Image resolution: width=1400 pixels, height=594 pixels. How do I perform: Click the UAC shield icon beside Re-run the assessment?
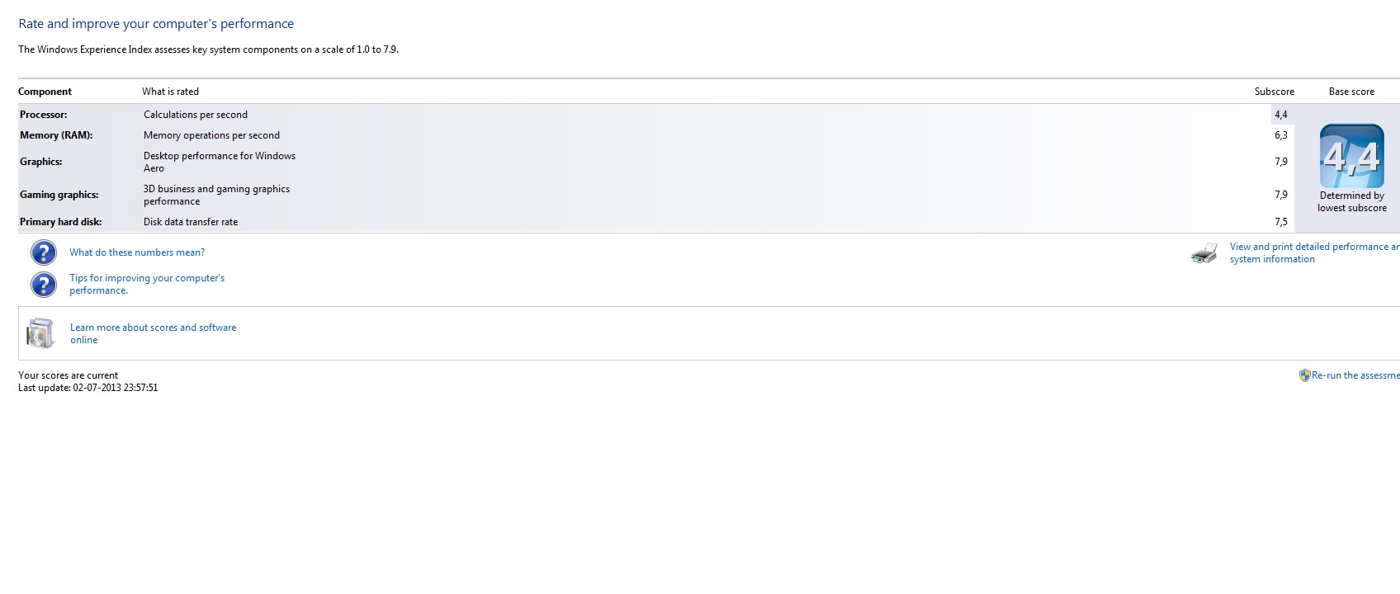[x=1304, y=375]
